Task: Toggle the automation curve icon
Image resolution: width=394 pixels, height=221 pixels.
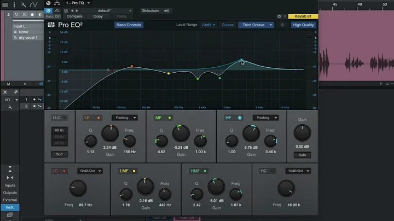Action: [33, 4]
